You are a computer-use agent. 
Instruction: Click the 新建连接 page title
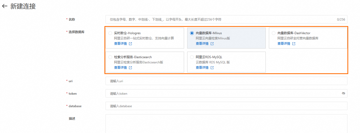click(x=23, y=7)
